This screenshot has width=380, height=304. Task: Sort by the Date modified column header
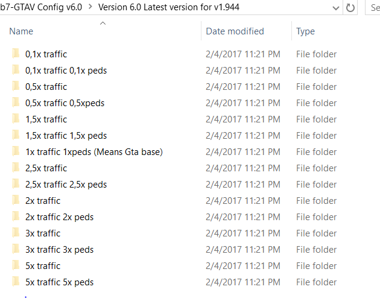pos(235,31)
